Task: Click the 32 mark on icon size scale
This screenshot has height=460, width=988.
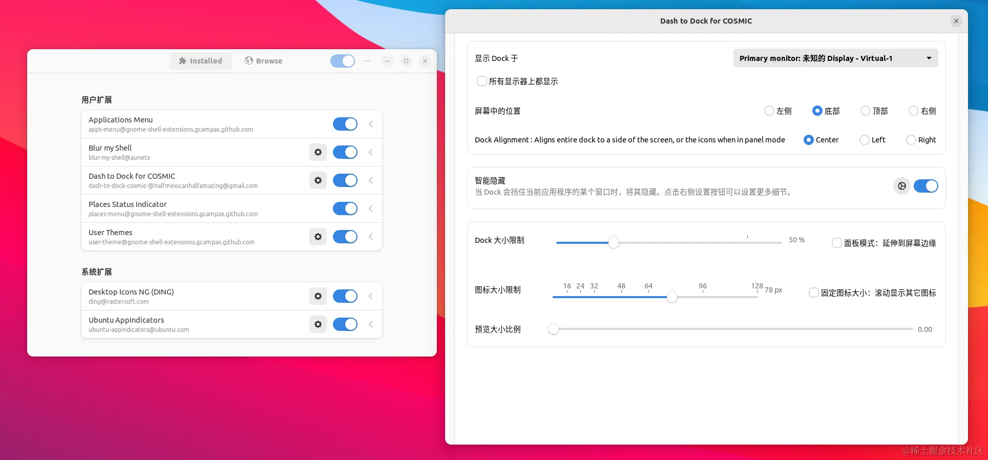Action: pyautogui.click(x=594, y=286)
